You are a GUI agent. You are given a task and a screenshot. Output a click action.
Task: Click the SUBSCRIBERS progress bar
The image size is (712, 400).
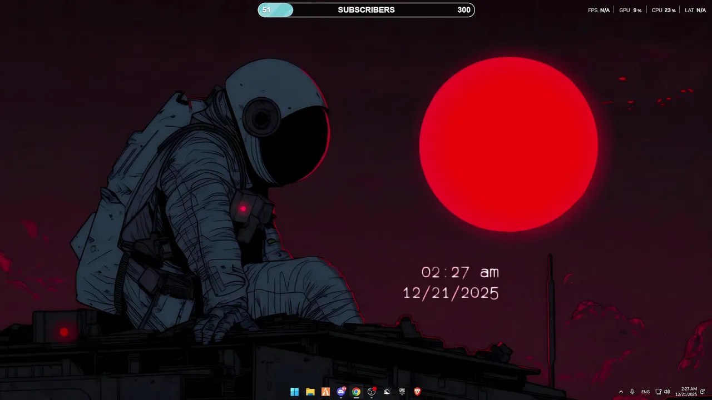(x=366, y=10)
